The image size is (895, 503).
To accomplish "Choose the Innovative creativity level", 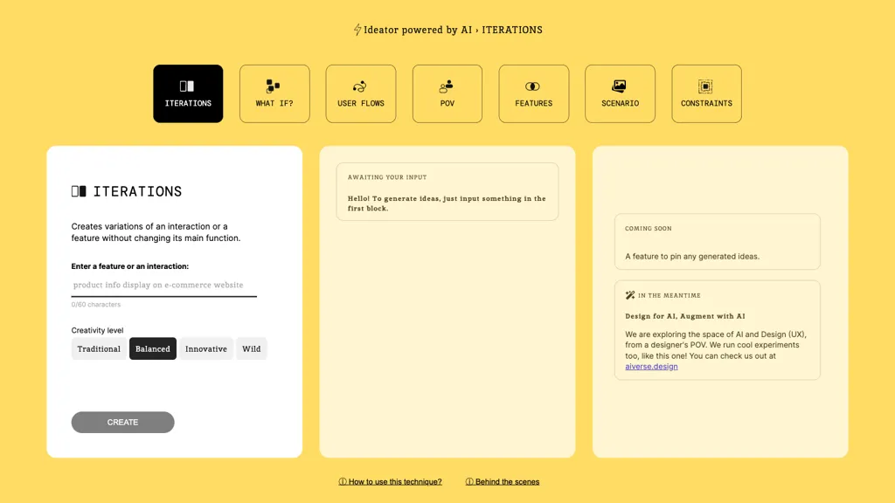I will click(206, 348).
